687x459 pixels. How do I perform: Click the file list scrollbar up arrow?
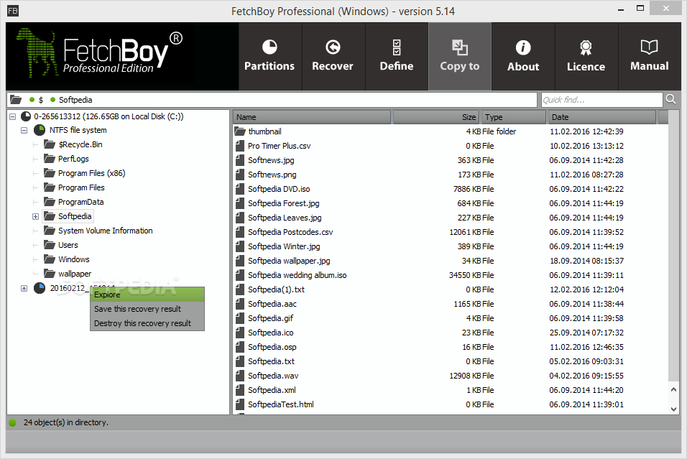click(674, 389)
